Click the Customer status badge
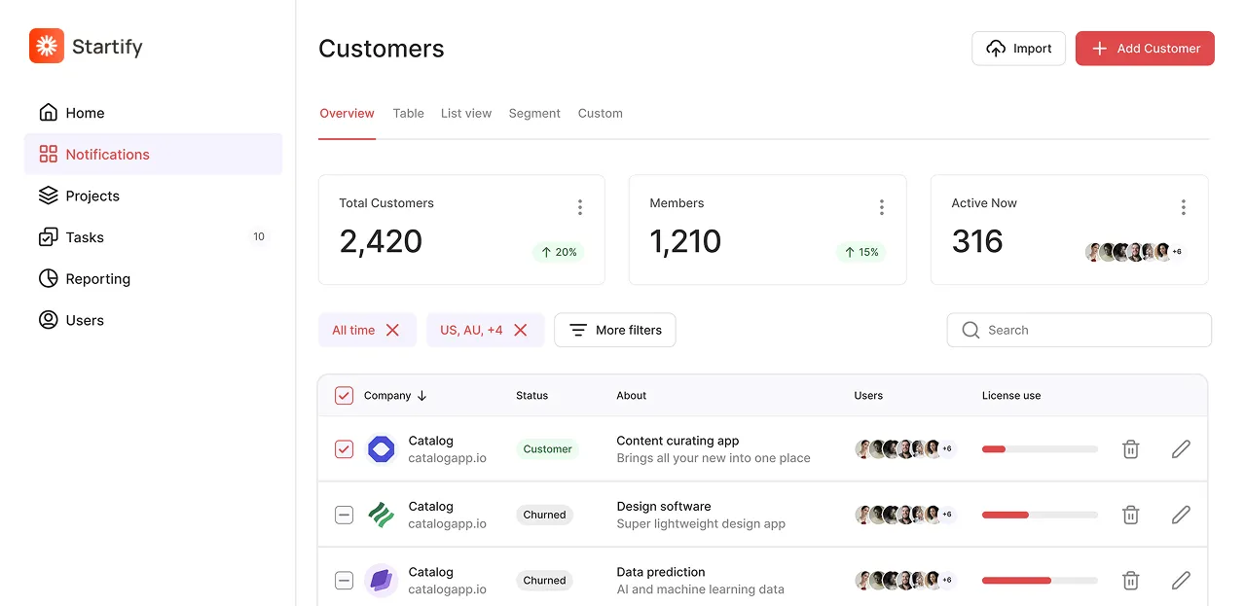The image size is (1245, 606). pyautogui.click(x=547, y=449)
